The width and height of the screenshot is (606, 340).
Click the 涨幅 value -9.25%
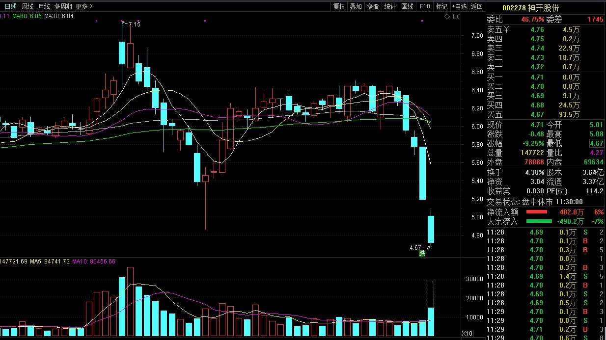[532, 143]
